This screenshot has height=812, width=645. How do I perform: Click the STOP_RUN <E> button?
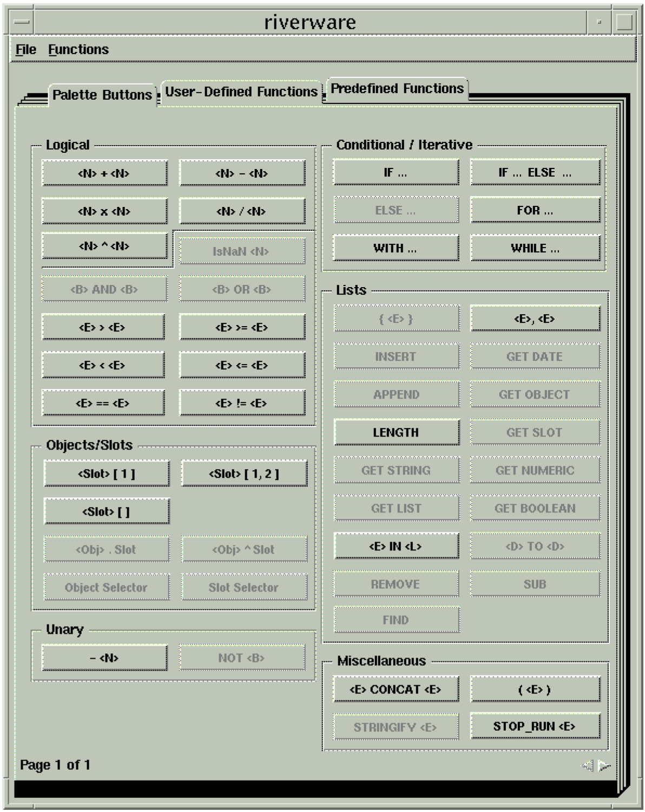[535, 726]
